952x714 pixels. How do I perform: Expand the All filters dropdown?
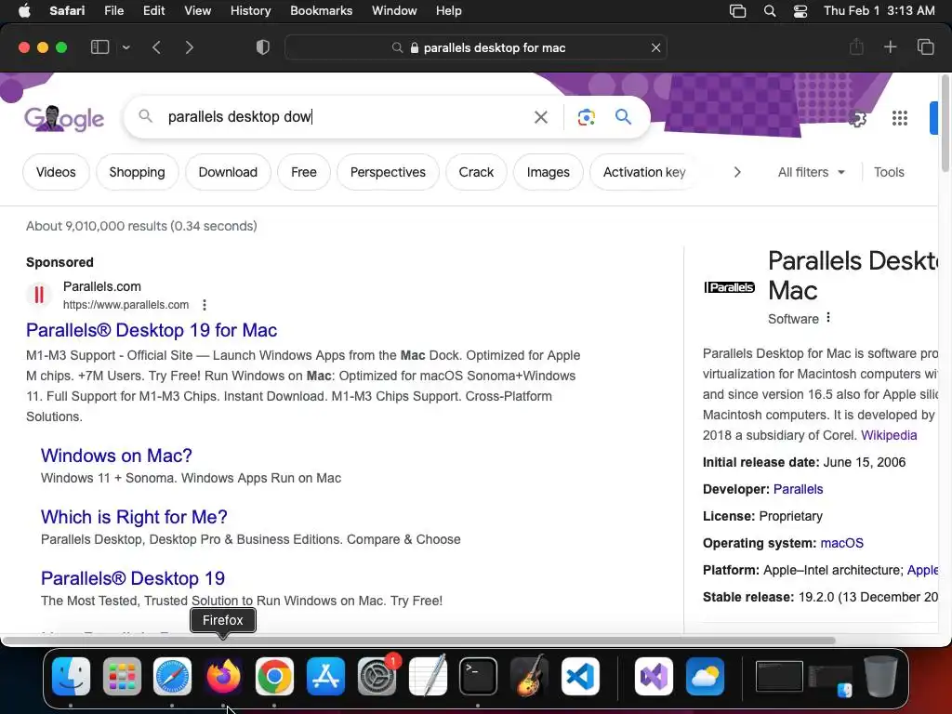pos(812,172)
